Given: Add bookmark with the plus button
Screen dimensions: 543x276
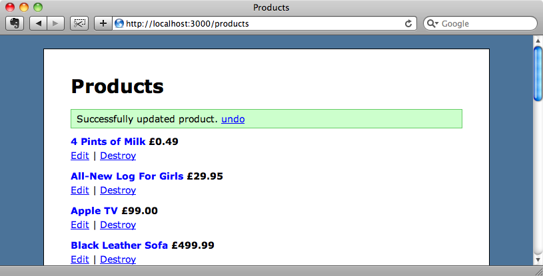Looking at the screenshot, I should (x=103, y=23).
